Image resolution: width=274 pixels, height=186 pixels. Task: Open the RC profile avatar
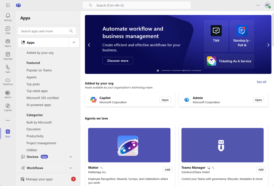pos(268,5)
